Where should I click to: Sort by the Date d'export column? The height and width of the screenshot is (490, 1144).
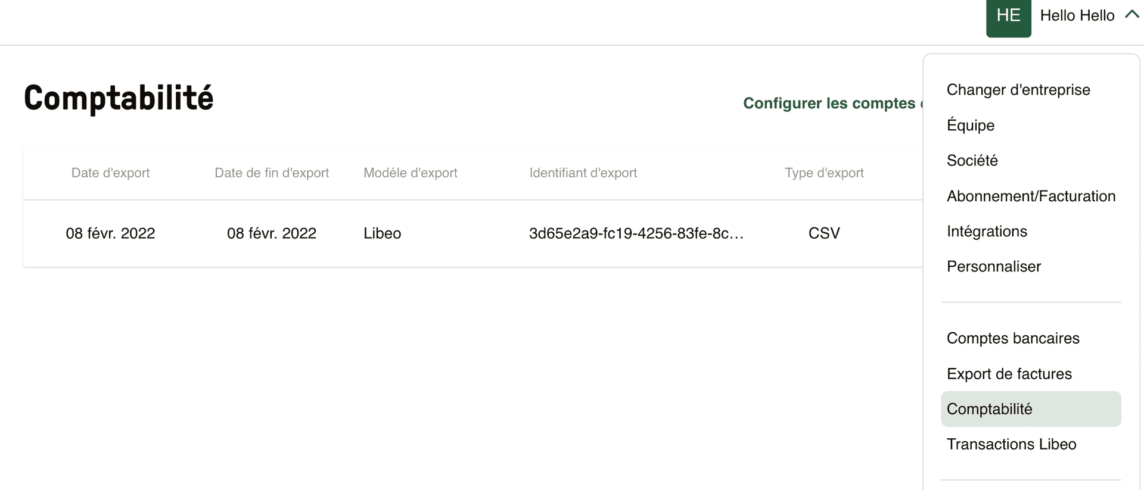pyautogui.click(x=110, y=173)
